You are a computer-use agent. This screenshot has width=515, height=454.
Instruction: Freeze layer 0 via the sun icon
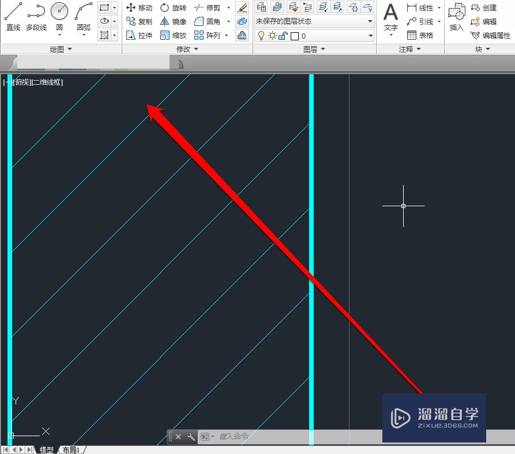tap(271, 36)
